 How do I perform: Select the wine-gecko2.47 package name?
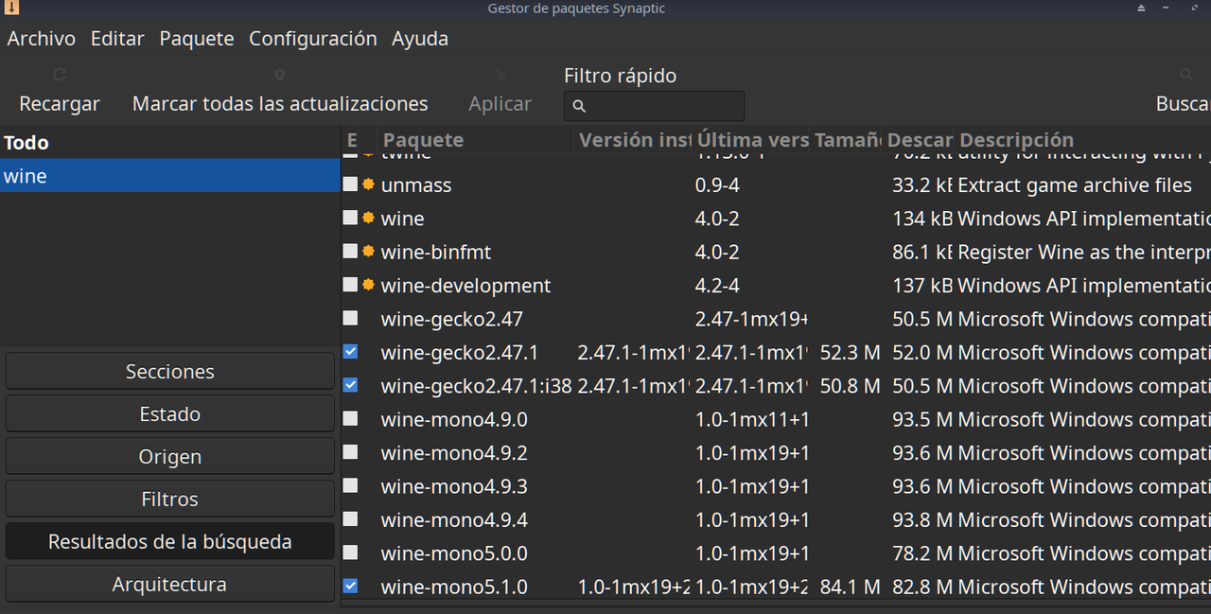coord(452,320)
